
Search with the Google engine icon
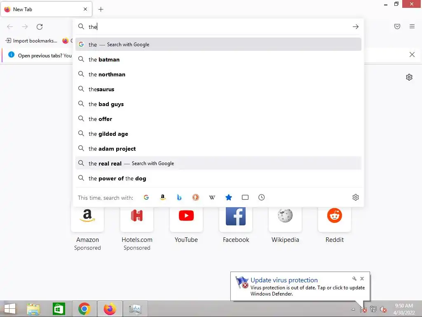pos(146,197)
